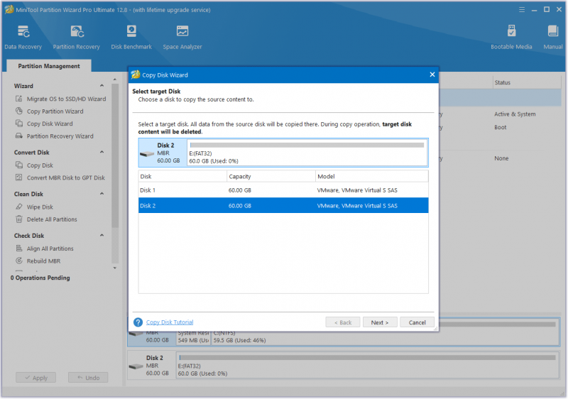
Task: Open the Disk Benchmark tool
Action: [131, 38]
